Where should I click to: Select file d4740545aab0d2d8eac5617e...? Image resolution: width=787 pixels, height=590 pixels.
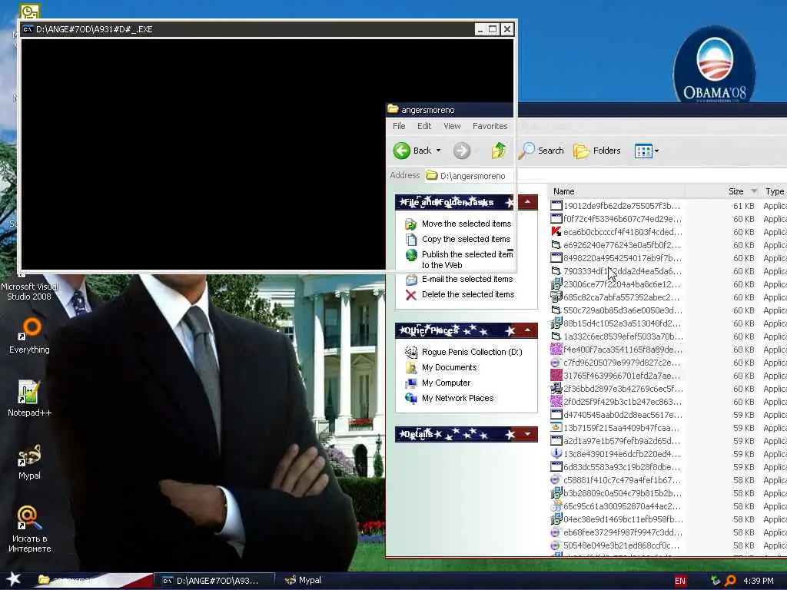(x=622, y=414)
